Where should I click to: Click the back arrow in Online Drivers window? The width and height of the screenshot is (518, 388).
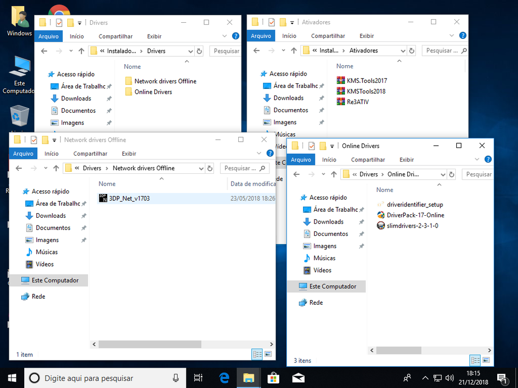296,174
